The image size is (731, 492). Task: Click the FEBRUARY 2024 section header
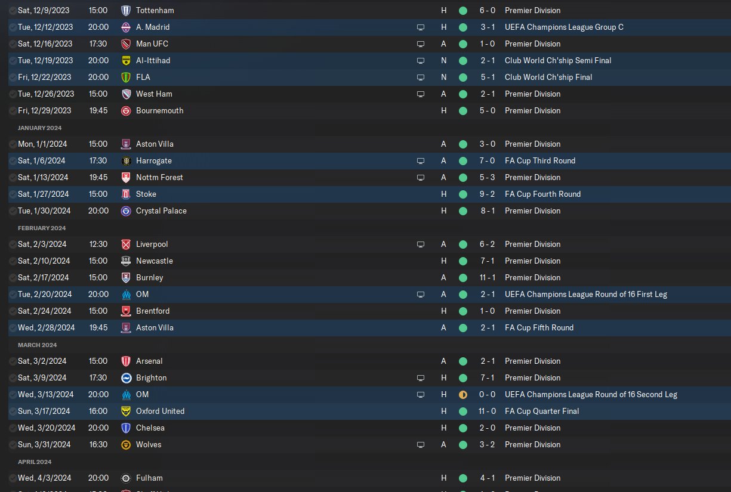(x=42, y=228)
